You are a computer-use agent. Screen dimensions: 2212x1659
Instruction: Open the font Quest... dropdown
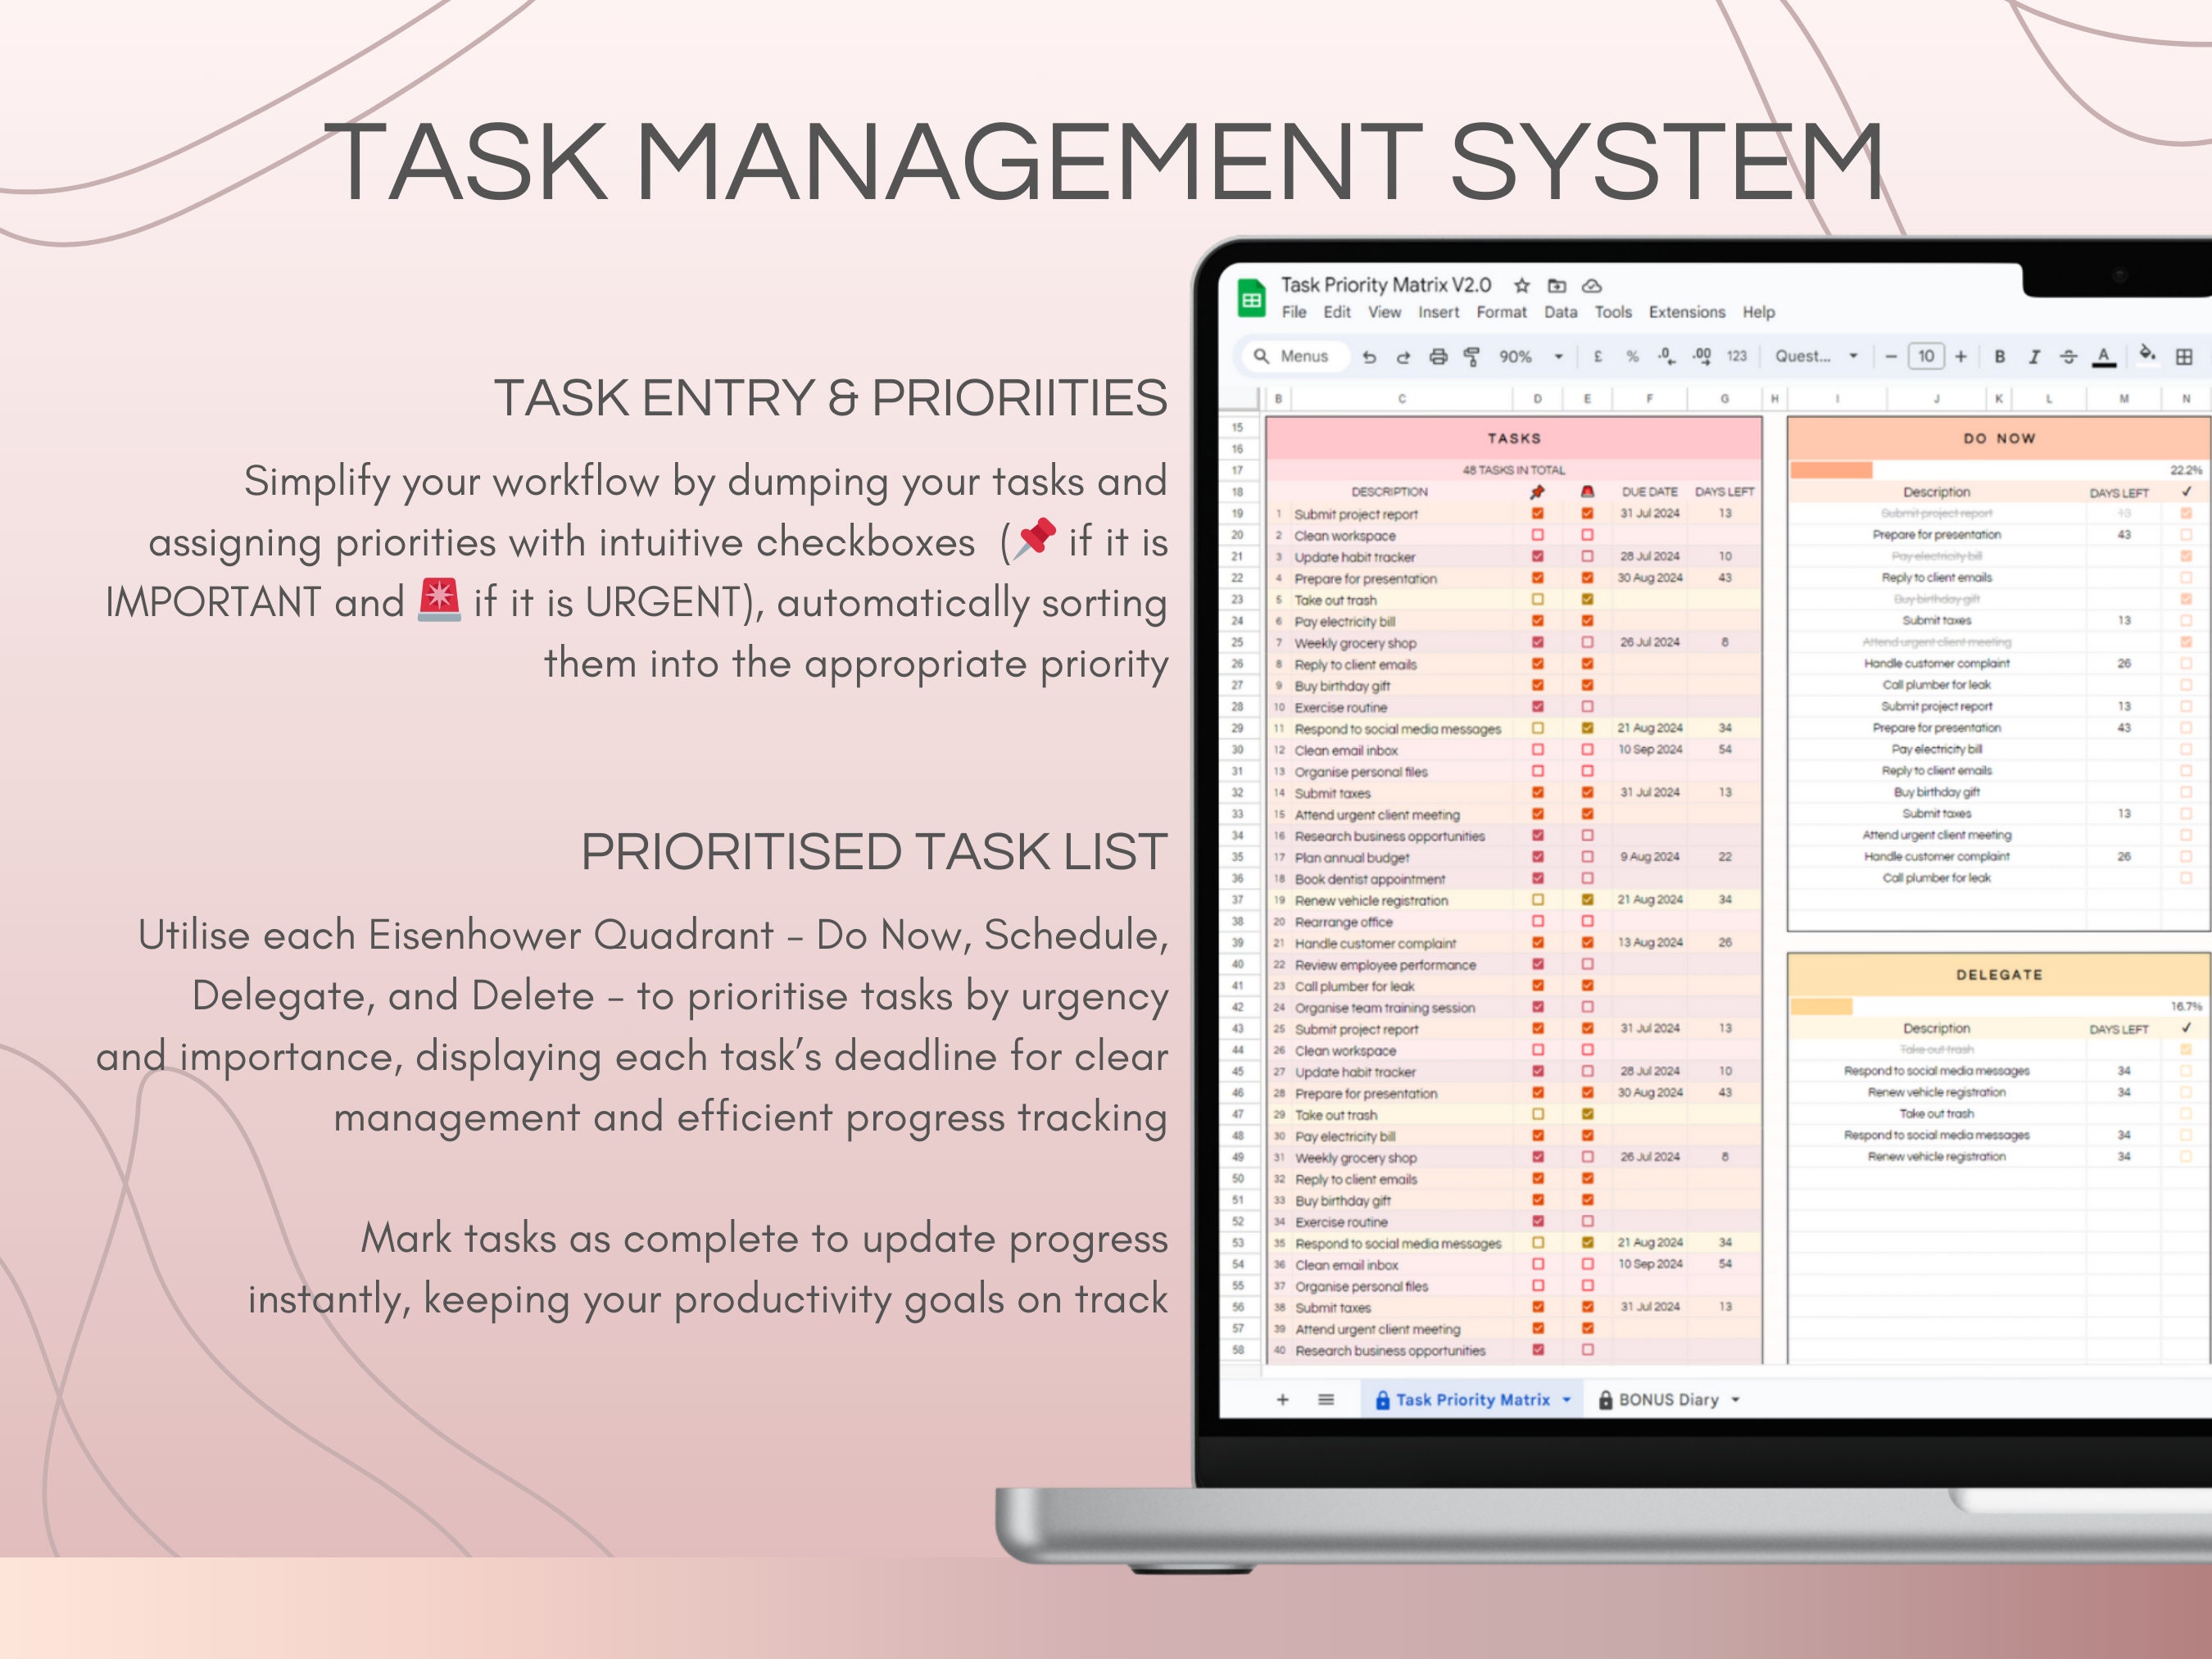(x=1816, y=356)
